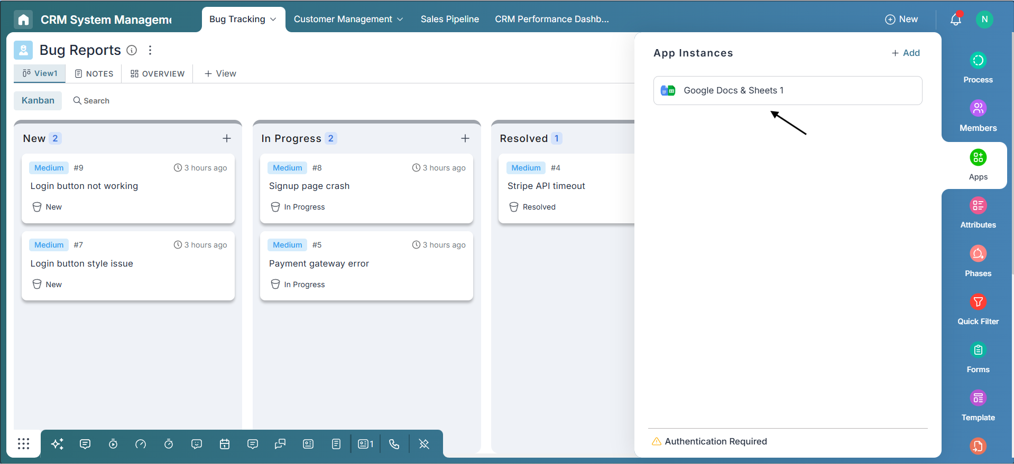Viewport: 1014px width, 464px height.
Task: Click the plus icon in In Progress column
Action: [x=465, y=138]
